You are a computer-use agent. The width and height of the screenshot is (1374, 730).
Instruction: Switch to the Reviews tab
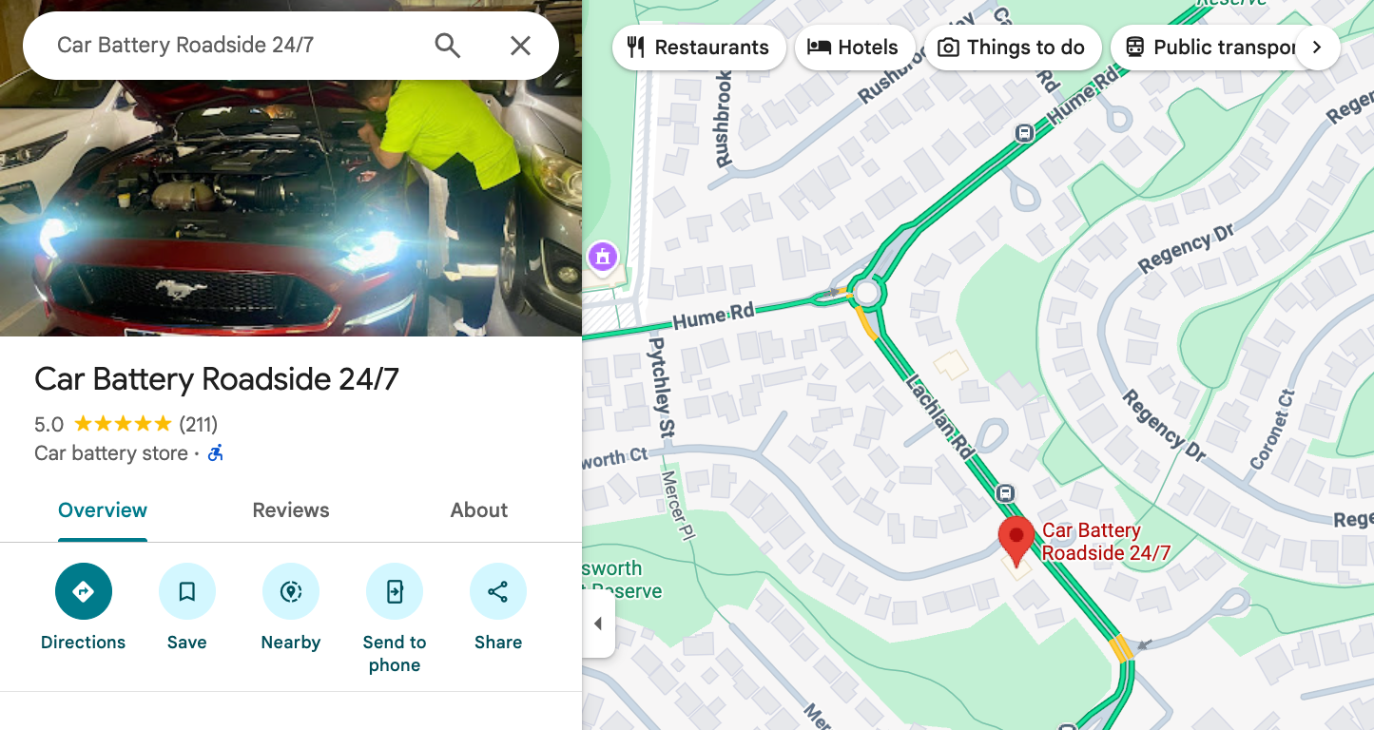pyautogui.click(x=291, y=510)
